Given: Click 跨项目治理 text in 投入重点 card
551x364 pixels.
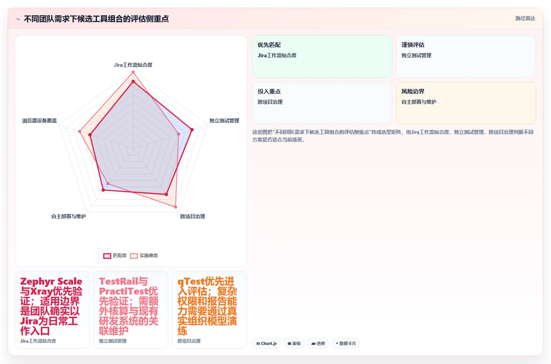Looking at the screenshot, I should coord(270,102).
